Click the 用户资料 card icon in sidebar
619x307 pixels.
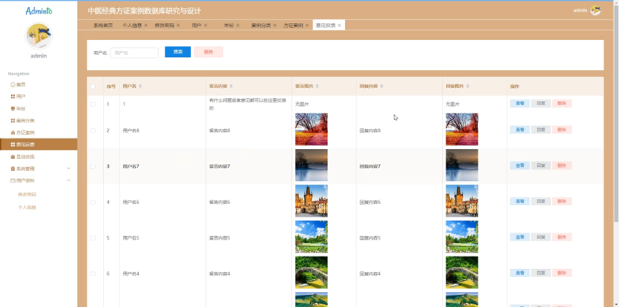pyautogui.click(x=13, y=181)
